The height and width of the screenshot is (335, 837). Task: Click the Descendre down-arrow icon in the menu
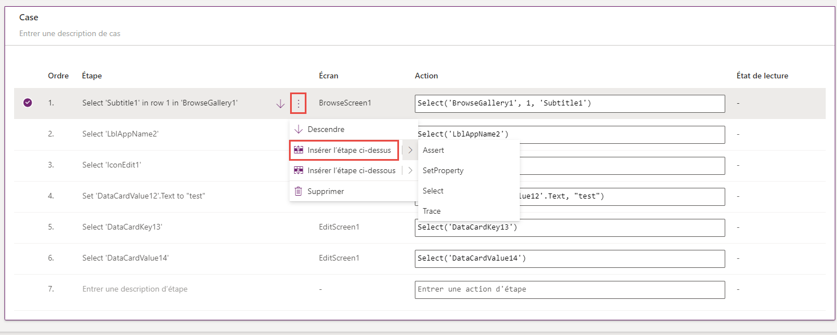299,130
